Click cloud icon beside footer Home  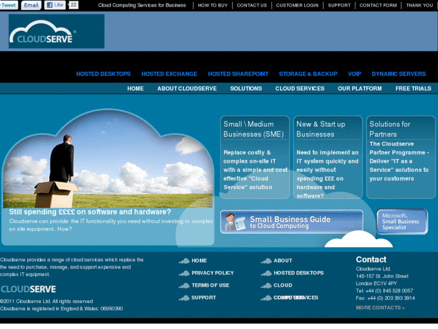coord(184,261)
